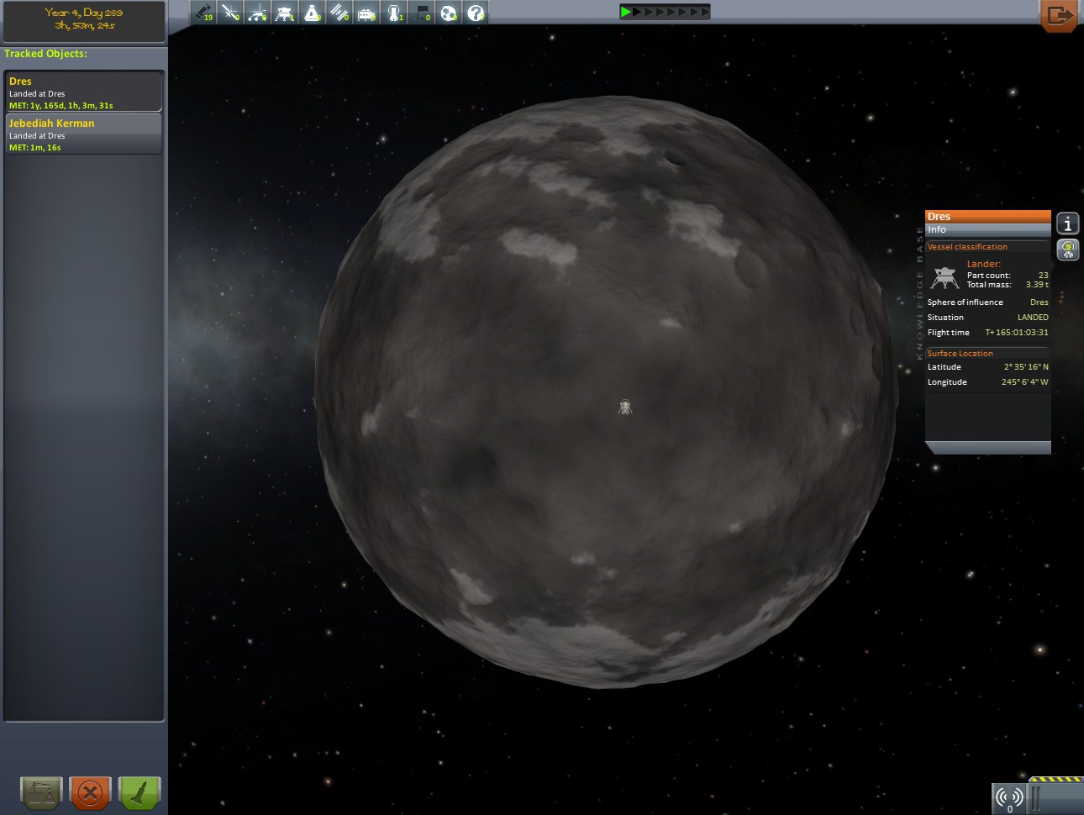Click Jebediah's MET: 1m, 16s text
Image resolution: width=1084 pixels, height=815 pixels.
(35, 148)
